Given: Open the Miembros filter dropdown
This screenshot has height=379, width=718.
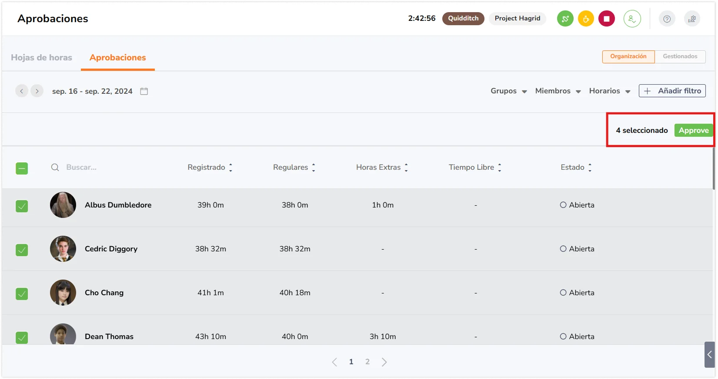Looking at the screenshot, I should click(x=558, y=91).
